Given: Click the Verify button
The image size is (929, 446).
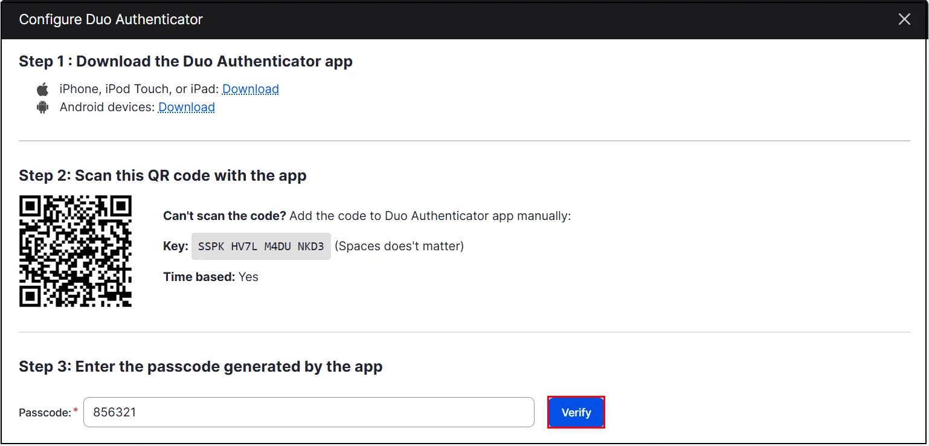Looking at the screenshot, I should [x=576, y=412].
